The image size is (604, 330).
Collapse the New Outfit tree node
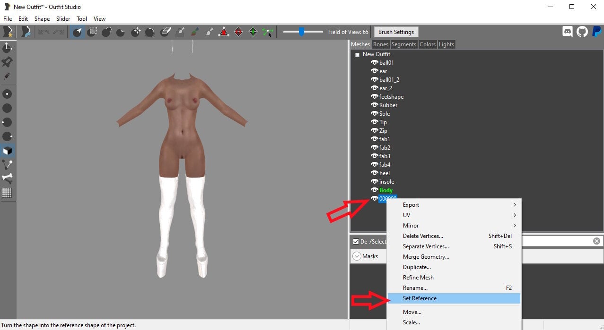click(357, 55)
